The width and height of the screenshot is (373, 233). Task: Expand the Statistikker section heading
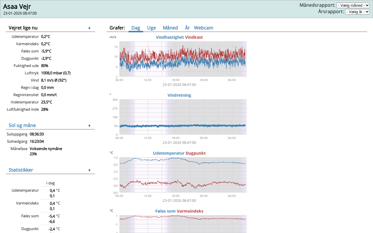[21, 170]
